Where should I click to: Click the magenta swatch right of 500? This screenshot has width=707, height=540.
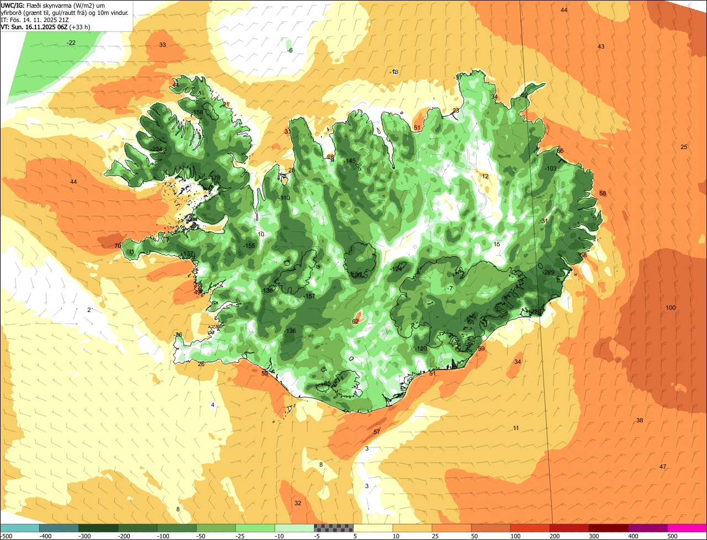click(x=687, y=527)
